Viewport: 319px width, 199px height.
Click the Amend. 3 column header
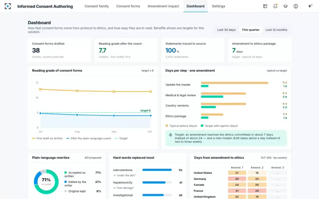tap(278, 167)
